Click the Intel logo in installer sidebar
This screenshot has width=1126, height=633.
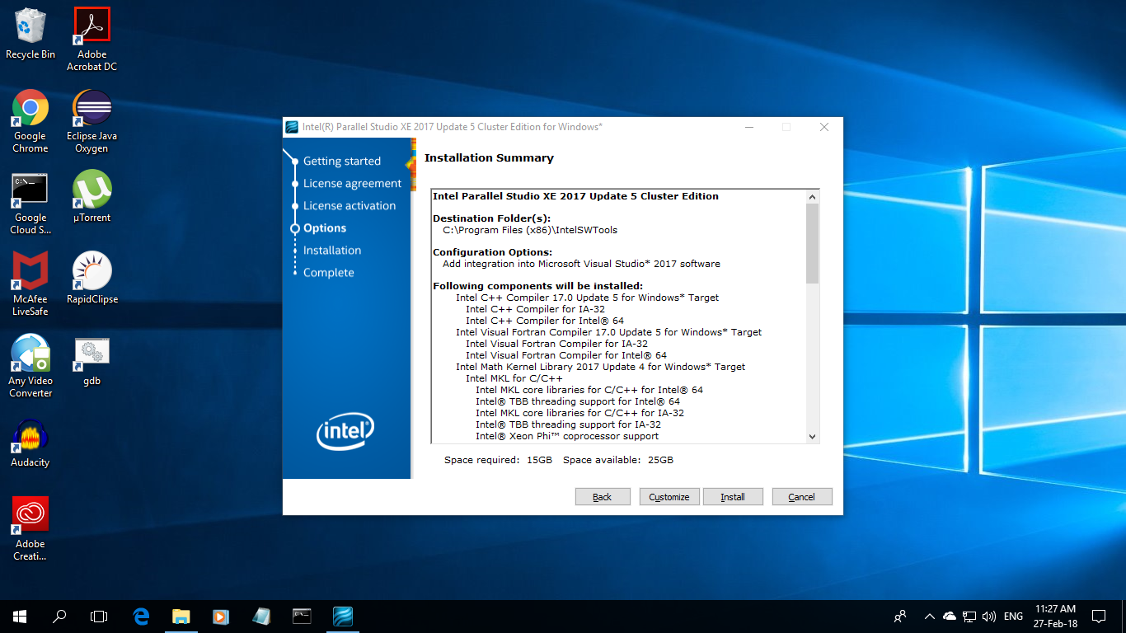pyautogui.click(x=345, y=432)
